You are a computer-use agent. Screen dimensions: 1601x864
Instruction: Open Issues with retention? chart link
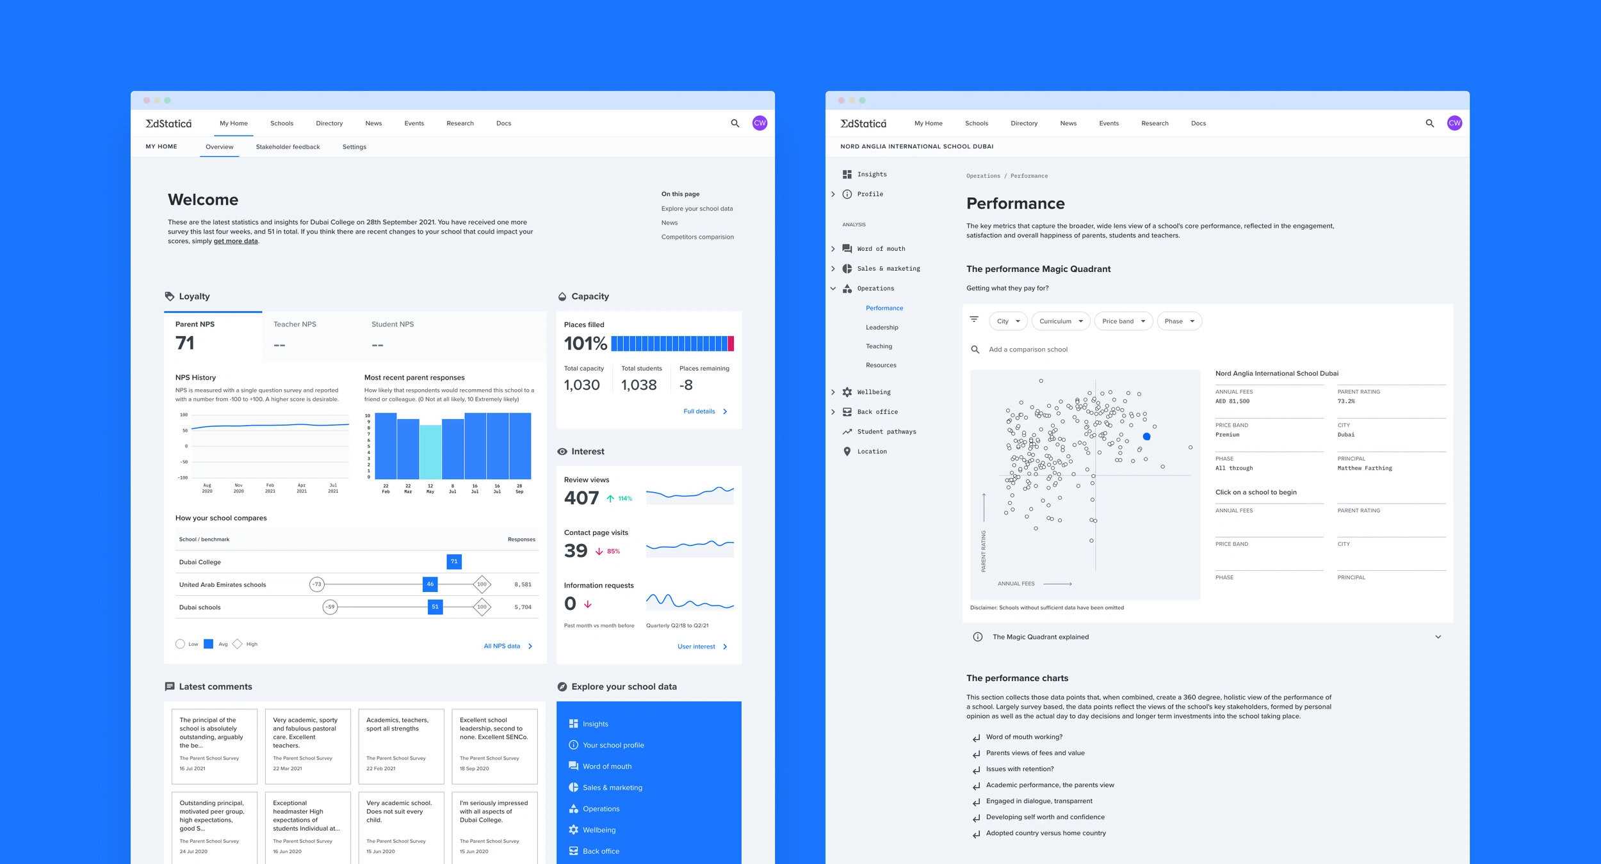(1020, 769)
